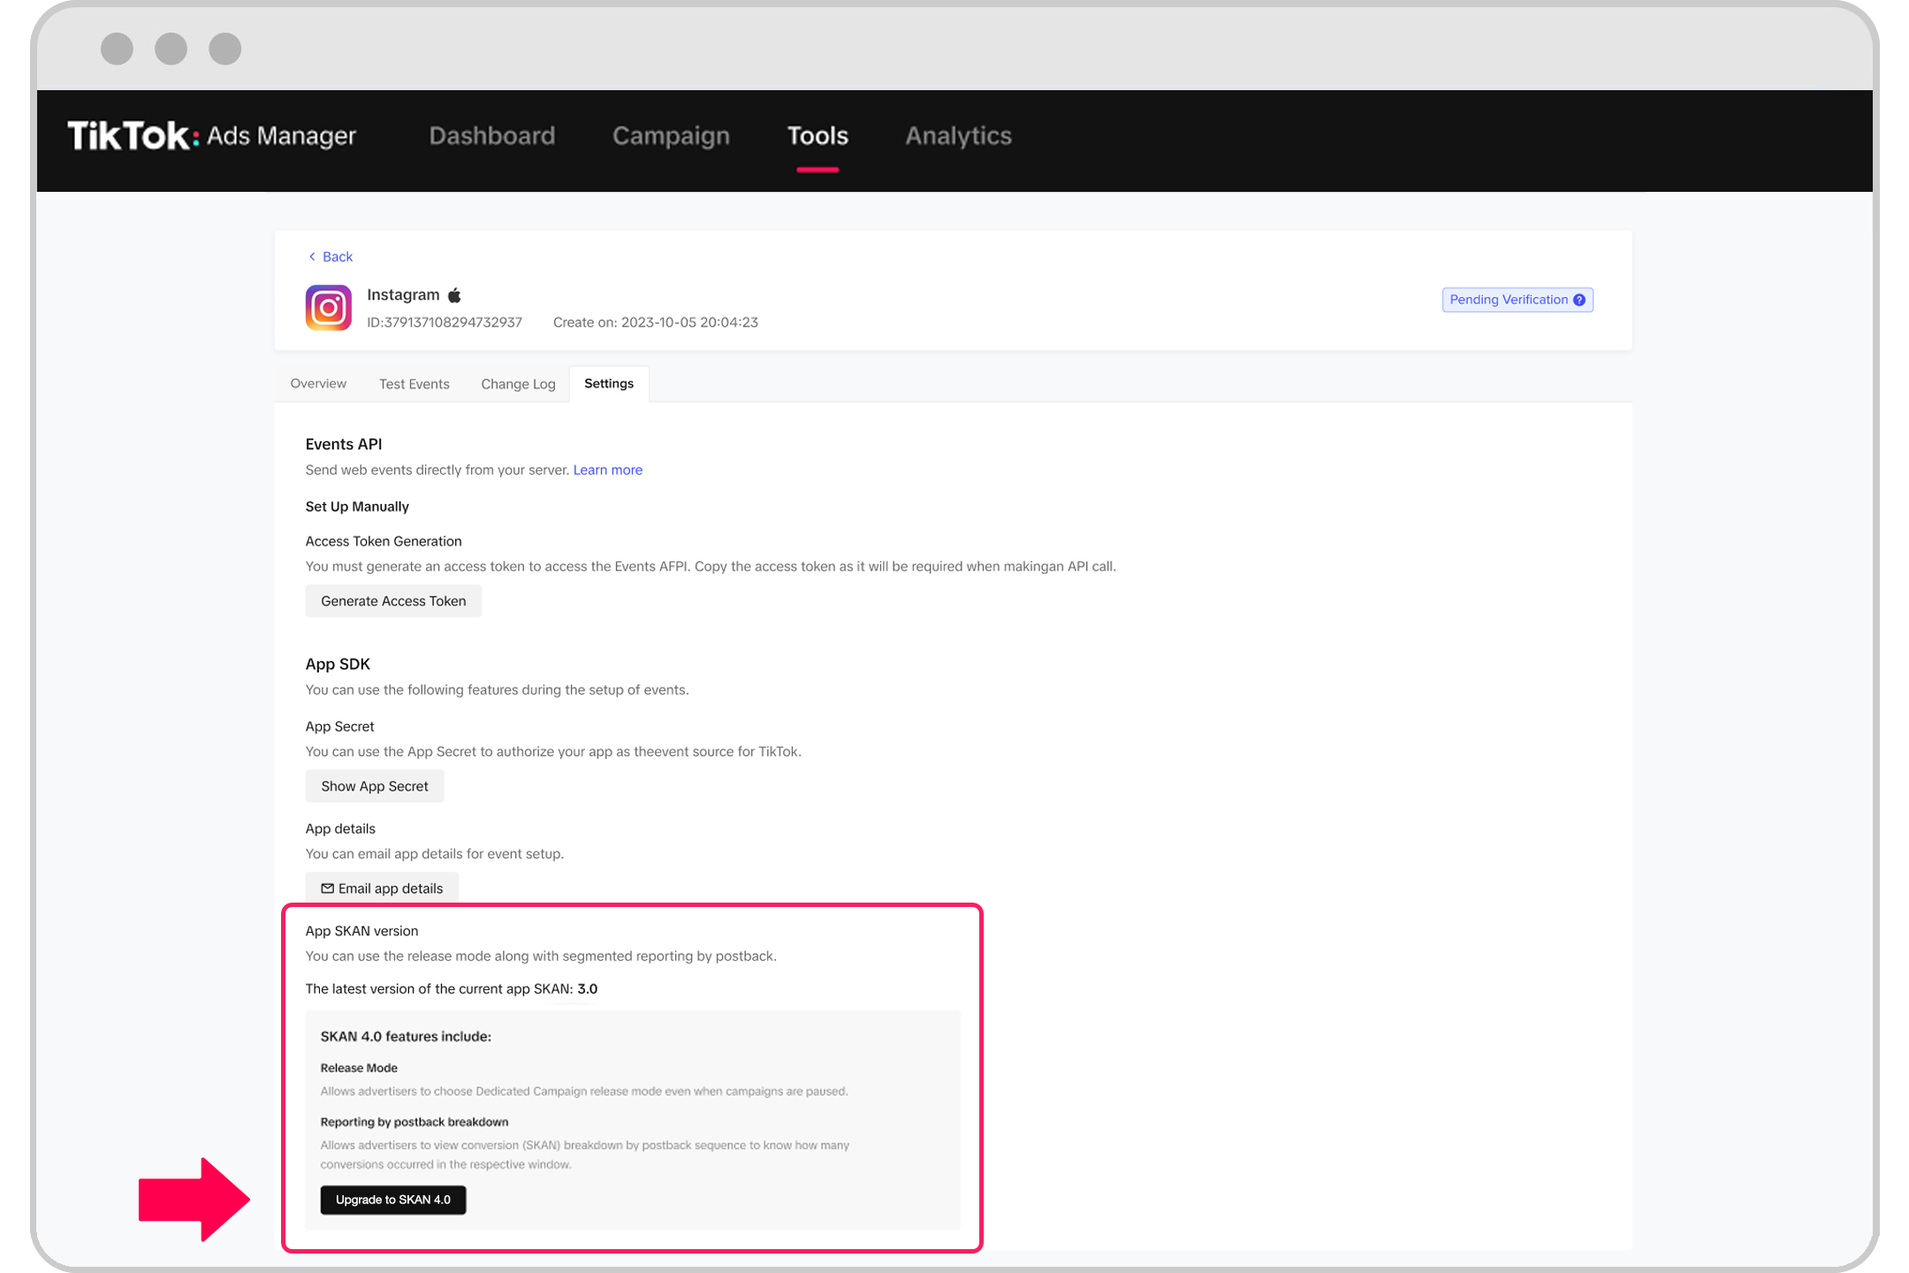Click the App SKAN version label
Viewport: 1909px width, 1273px height.
click(x=362, y=931)
